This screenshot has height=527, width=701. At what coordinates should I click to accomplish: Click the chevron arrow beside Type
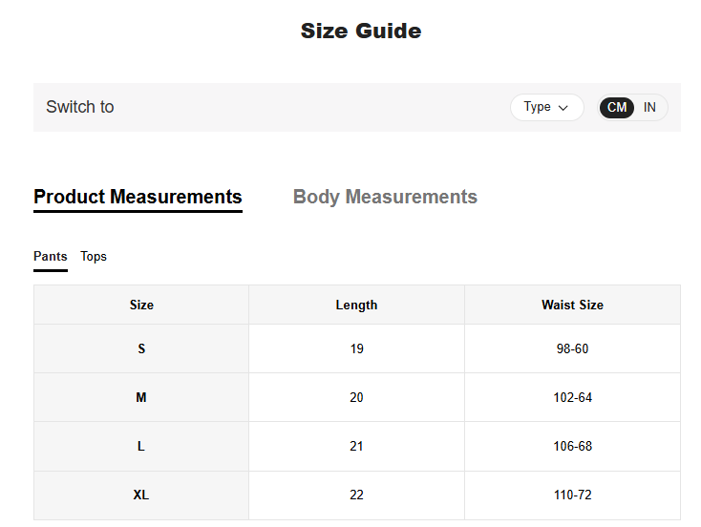tap(563, 108)
